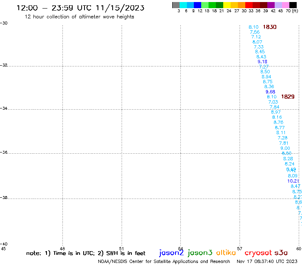Select the purple legend color swatch
Screen dimensions: 302x265
[271, 5]
